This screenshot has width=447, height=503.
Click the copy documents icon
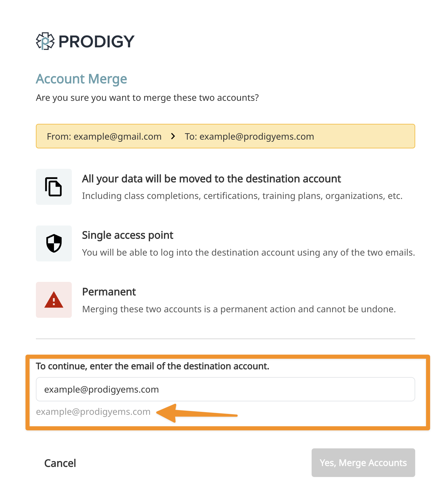click(x=54, y=187)
